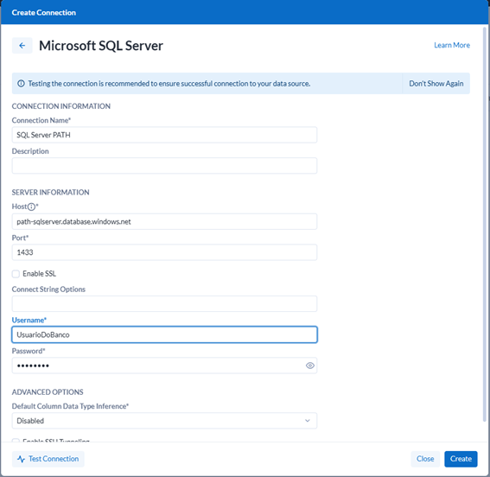This screenshot has width=490, height=477.
Task: Go back using the left arrow icon
Action: tap(22, 46)
